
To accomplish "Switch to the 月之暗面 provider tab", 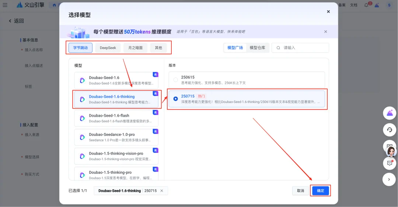I will pyautogui.click(x=135, y=48).
